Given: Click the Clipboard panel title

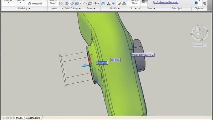Looking at the screenshot, I should (x=199, y=8).
